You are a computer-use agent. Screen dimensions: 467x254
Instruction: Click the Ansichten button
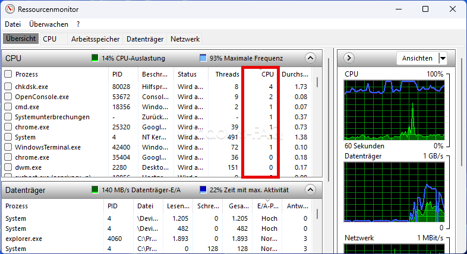point(417,58)
